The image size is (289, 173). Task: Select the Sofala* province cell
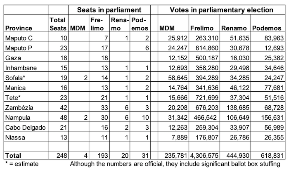[x=14, y=77]
